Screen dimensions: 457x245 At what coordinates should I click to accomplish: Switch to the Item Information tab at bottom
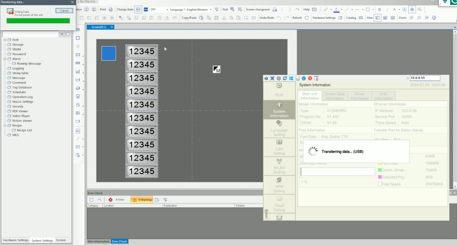coord(98,241)
